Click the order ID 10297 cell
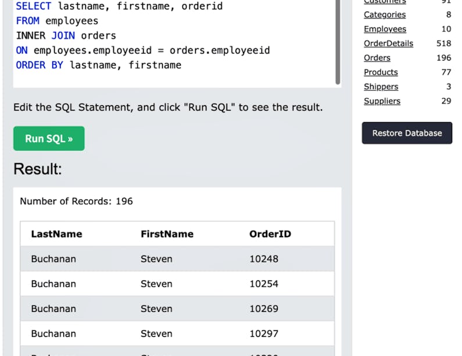Viewport: 462px width, 356px height. (264, 334)
